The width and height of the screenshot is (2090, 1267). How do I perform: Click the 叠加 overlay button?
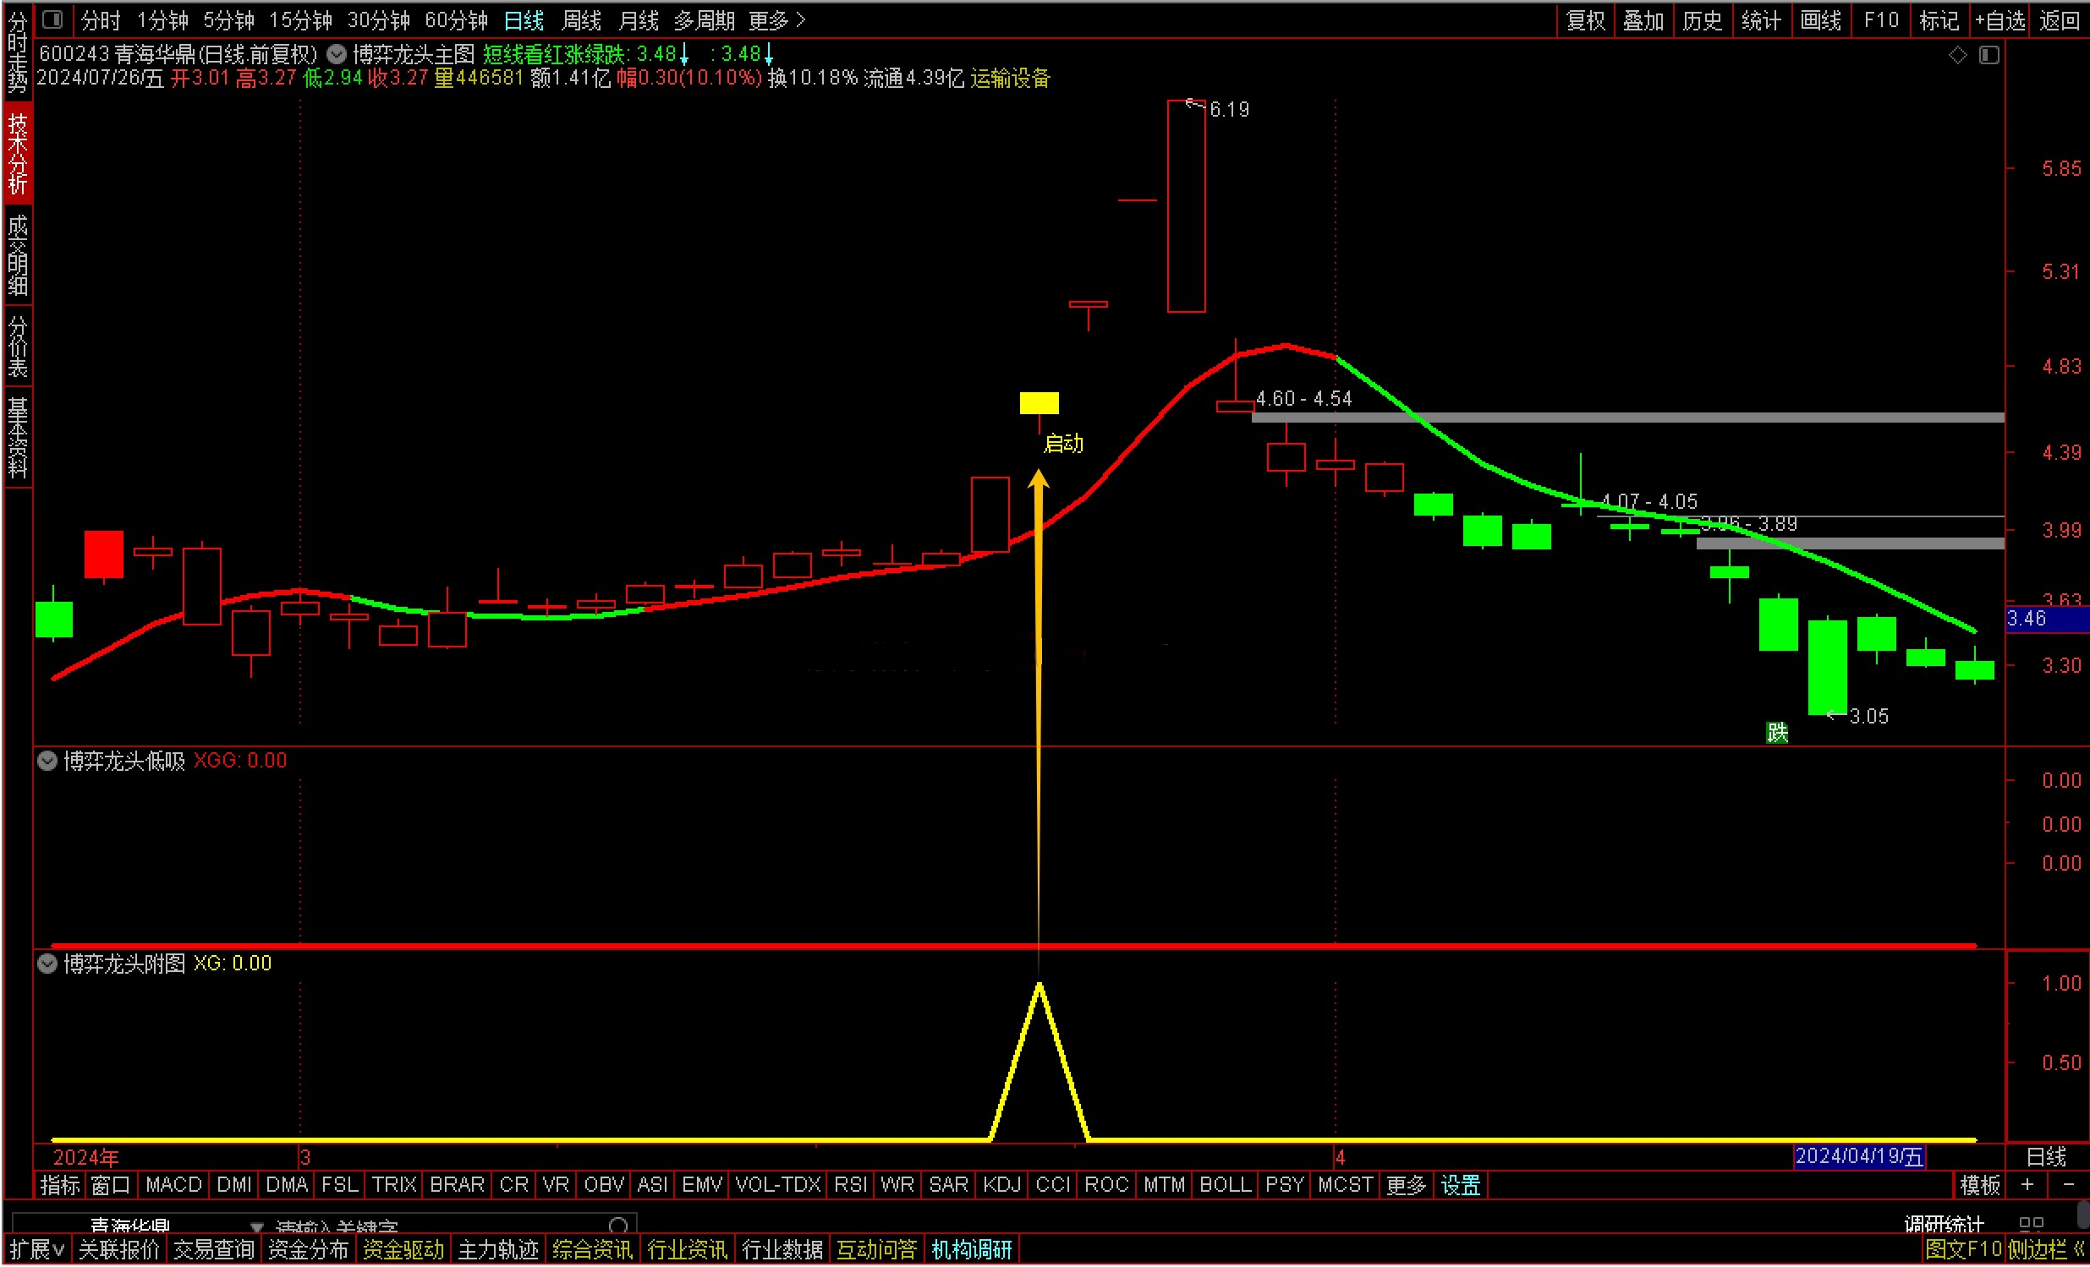click(1643, 19)
